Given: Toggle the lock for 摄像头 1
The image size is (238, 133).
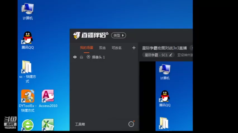Looking at the screenshot, I should click(x=82, y=57).
